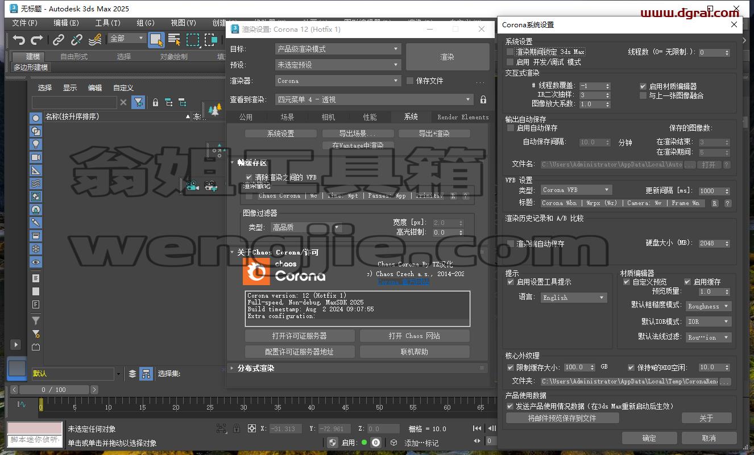Open the 查看到渲染 viewport dropdown

[374, 99]
